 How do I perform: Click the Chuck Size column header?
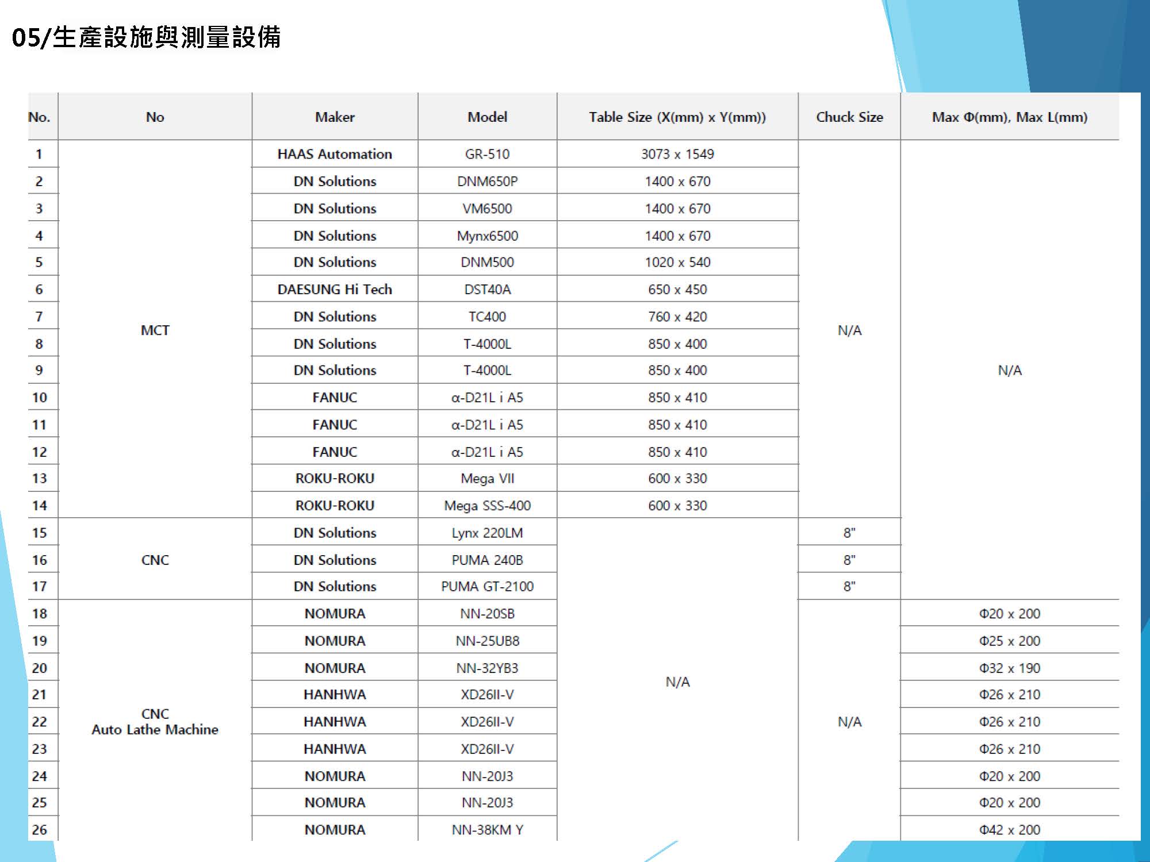coord(849,117)
